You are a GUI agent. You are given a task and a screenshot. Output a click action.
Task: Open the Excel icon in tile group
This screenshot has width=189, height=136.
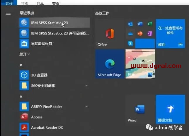[x=150, y=24]
